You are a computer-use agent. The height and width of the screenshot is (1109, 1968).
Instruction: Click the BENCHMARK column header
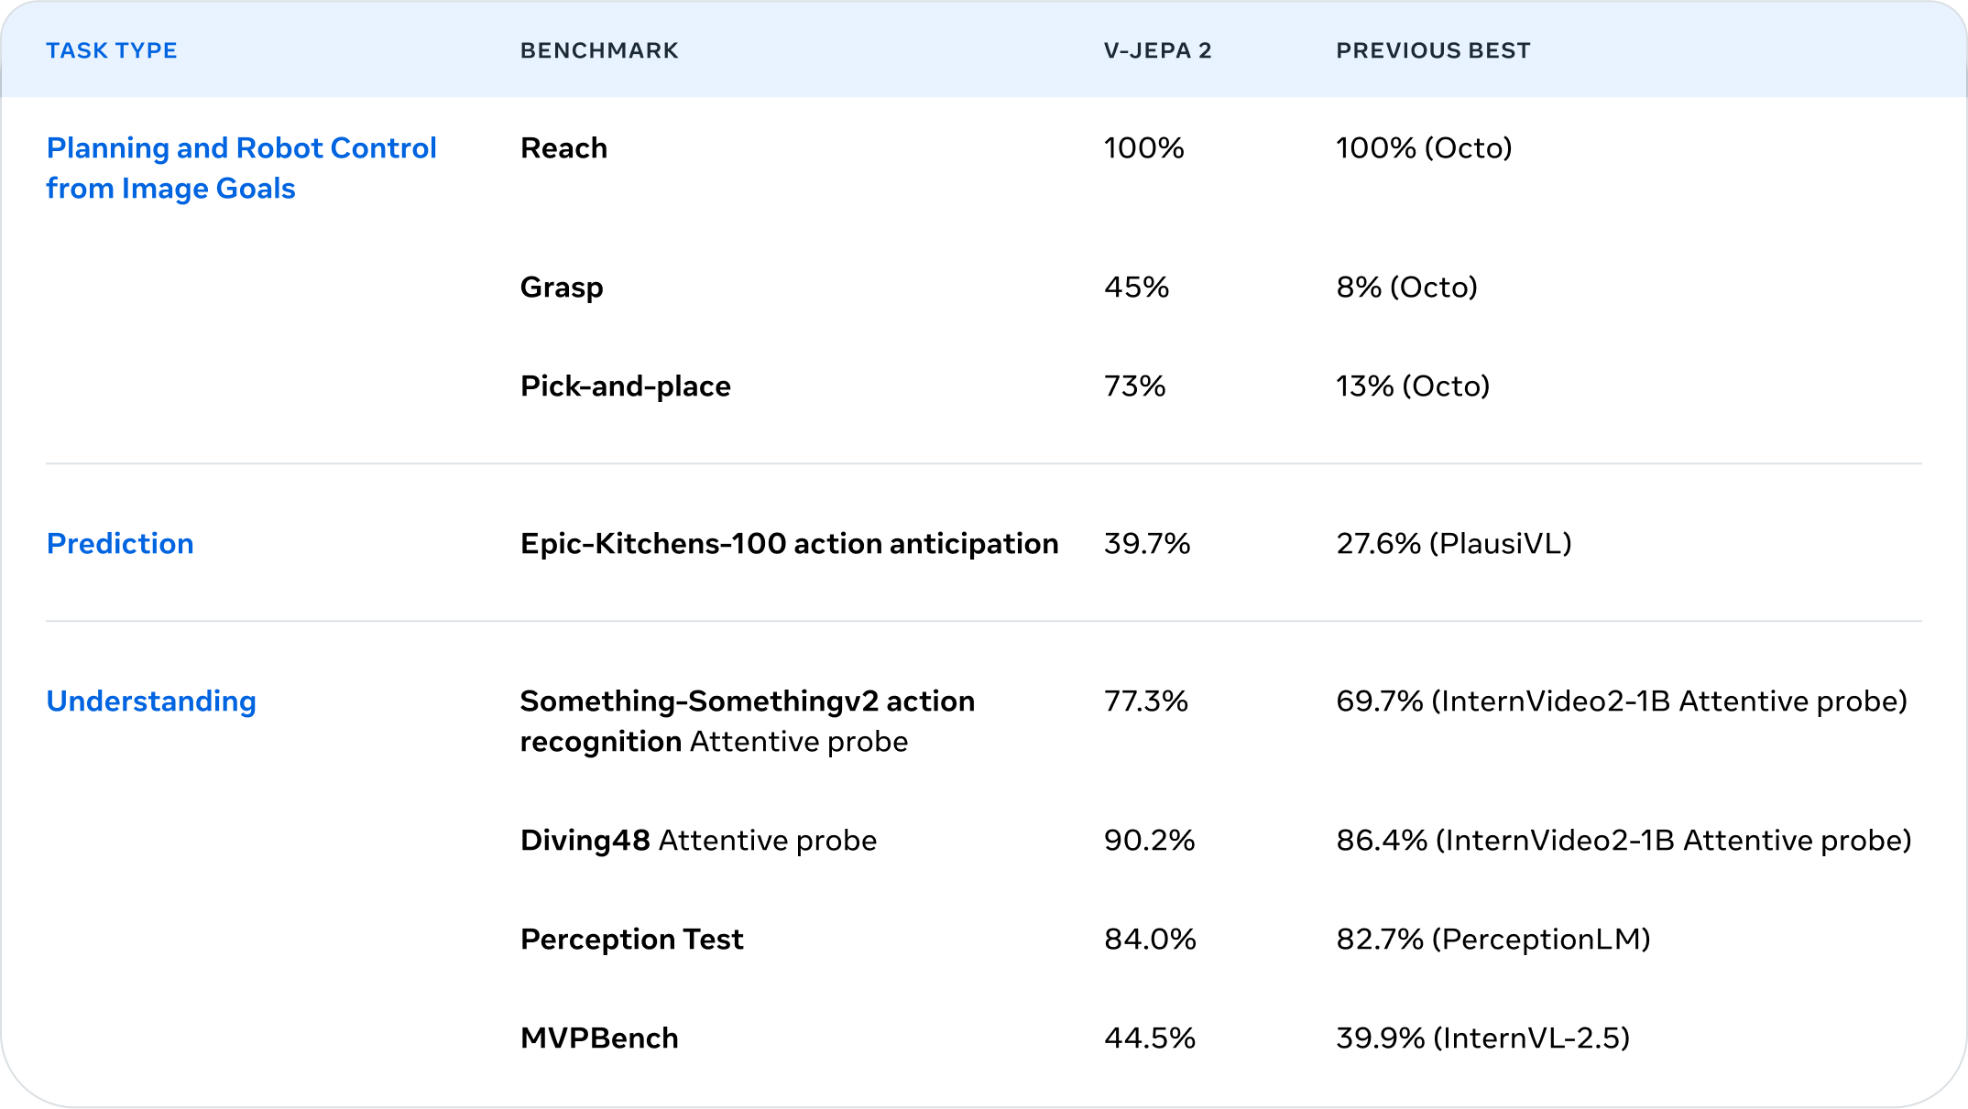pyautogui.click(x=599, y=50)
